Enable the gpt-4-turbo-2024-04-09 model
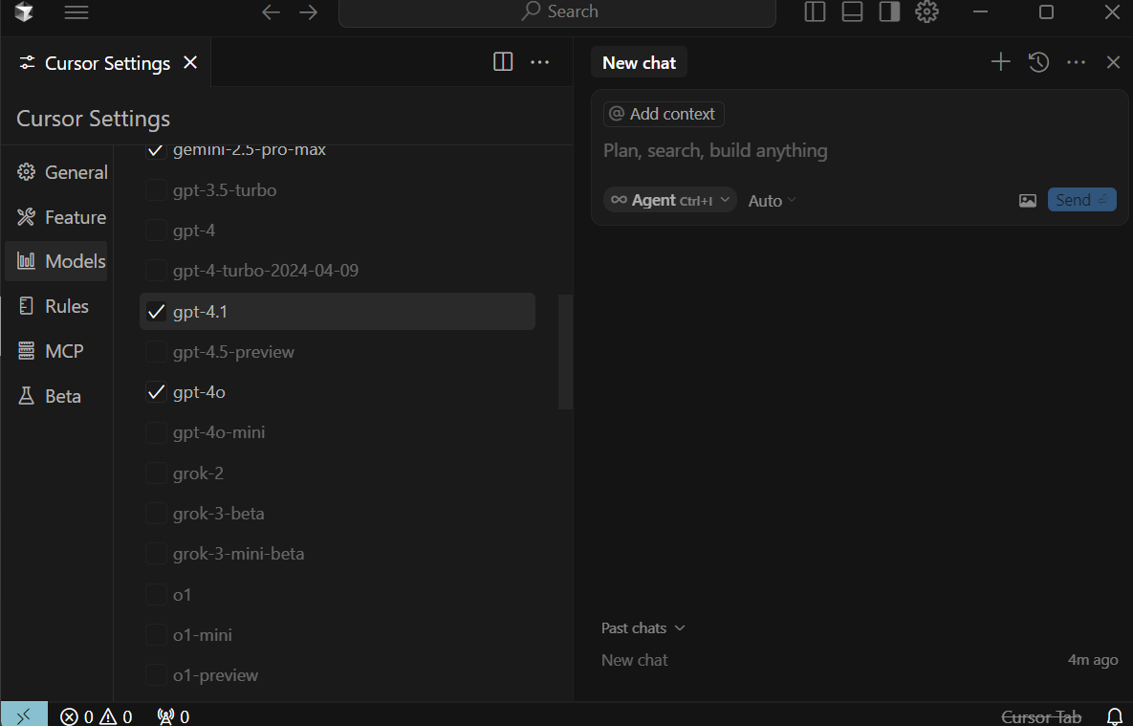1133x726 pixels. click(156, 271)
